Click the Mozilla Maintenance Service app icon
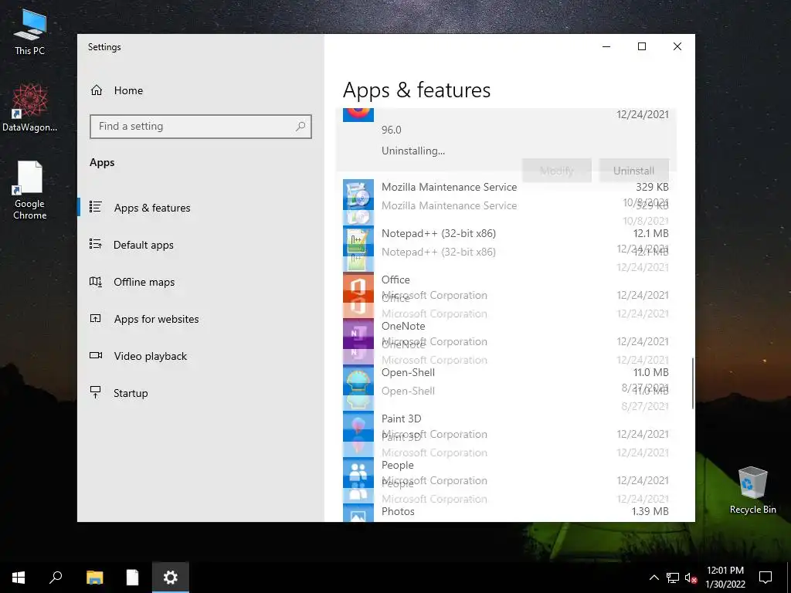The height and width of the screenshot is (593, 791). (358, 195)
